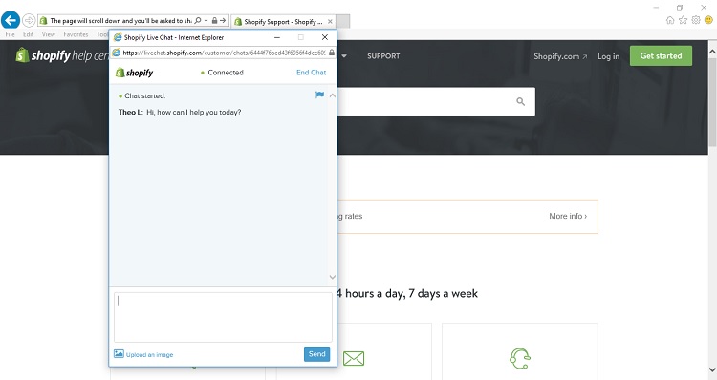The width and height of the screenshot is (717, 380).
Task: Click the IE forward arrow button
Action: click(x=29, y=21)
